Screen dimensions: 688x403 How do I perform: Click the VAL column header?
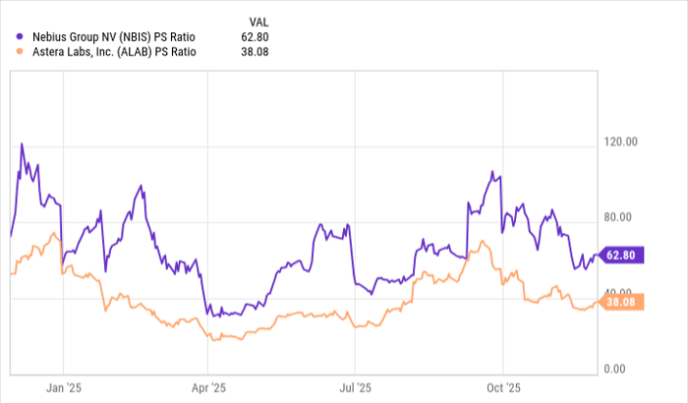click(258, 20)
